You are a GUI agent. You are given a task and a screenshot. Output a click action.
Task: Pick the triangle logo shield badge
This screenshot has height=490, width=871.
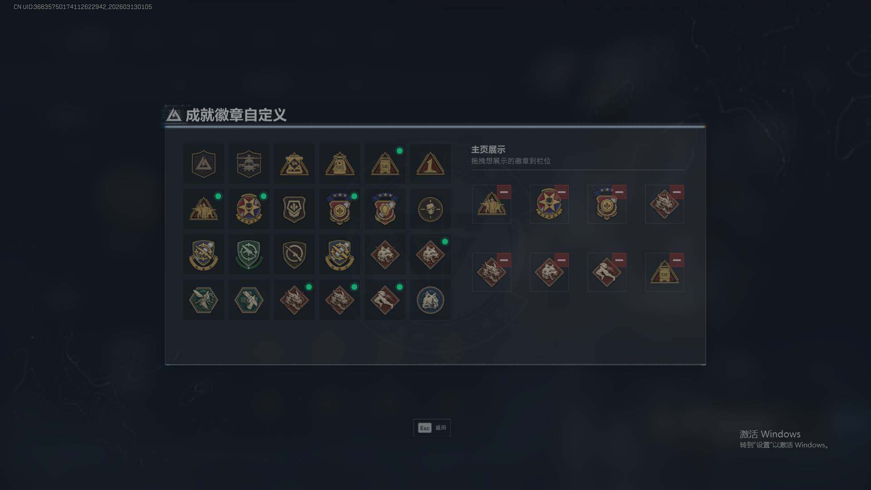(x=203, y=164)
